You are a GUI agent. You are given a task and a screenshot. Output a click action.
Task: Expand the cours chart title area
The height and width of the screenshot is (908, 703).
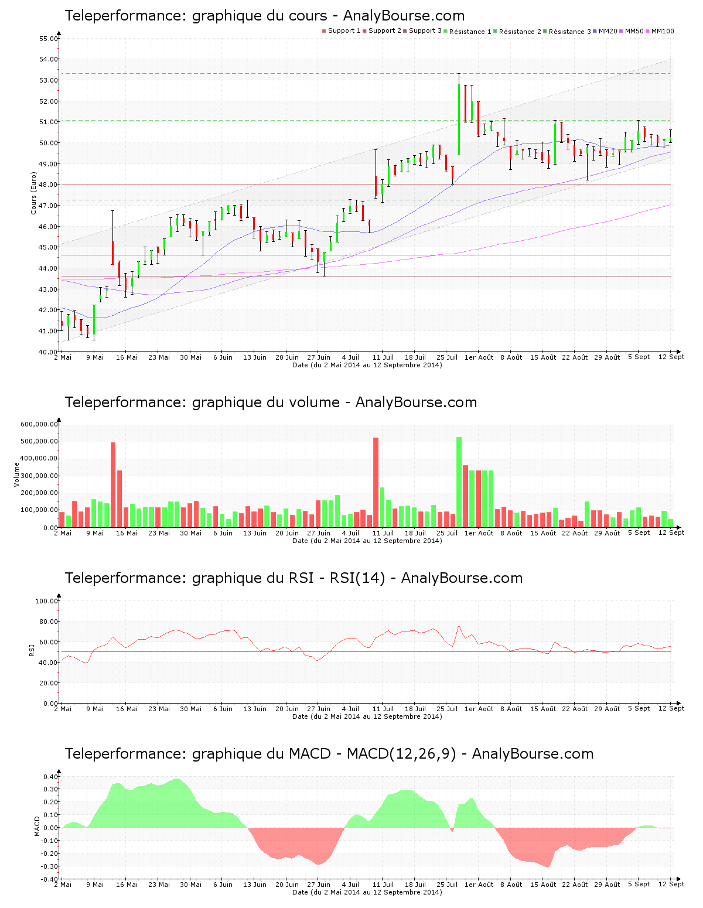[x=267, y=16]
